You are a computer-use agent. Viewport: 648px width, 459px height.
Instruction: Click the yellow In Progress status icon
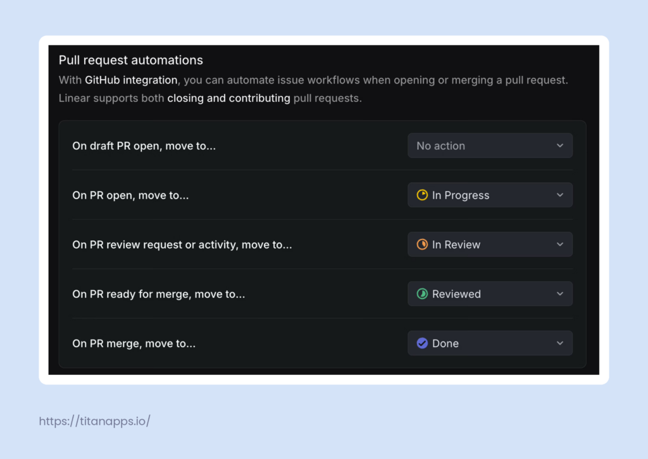[x=422, y=195]
